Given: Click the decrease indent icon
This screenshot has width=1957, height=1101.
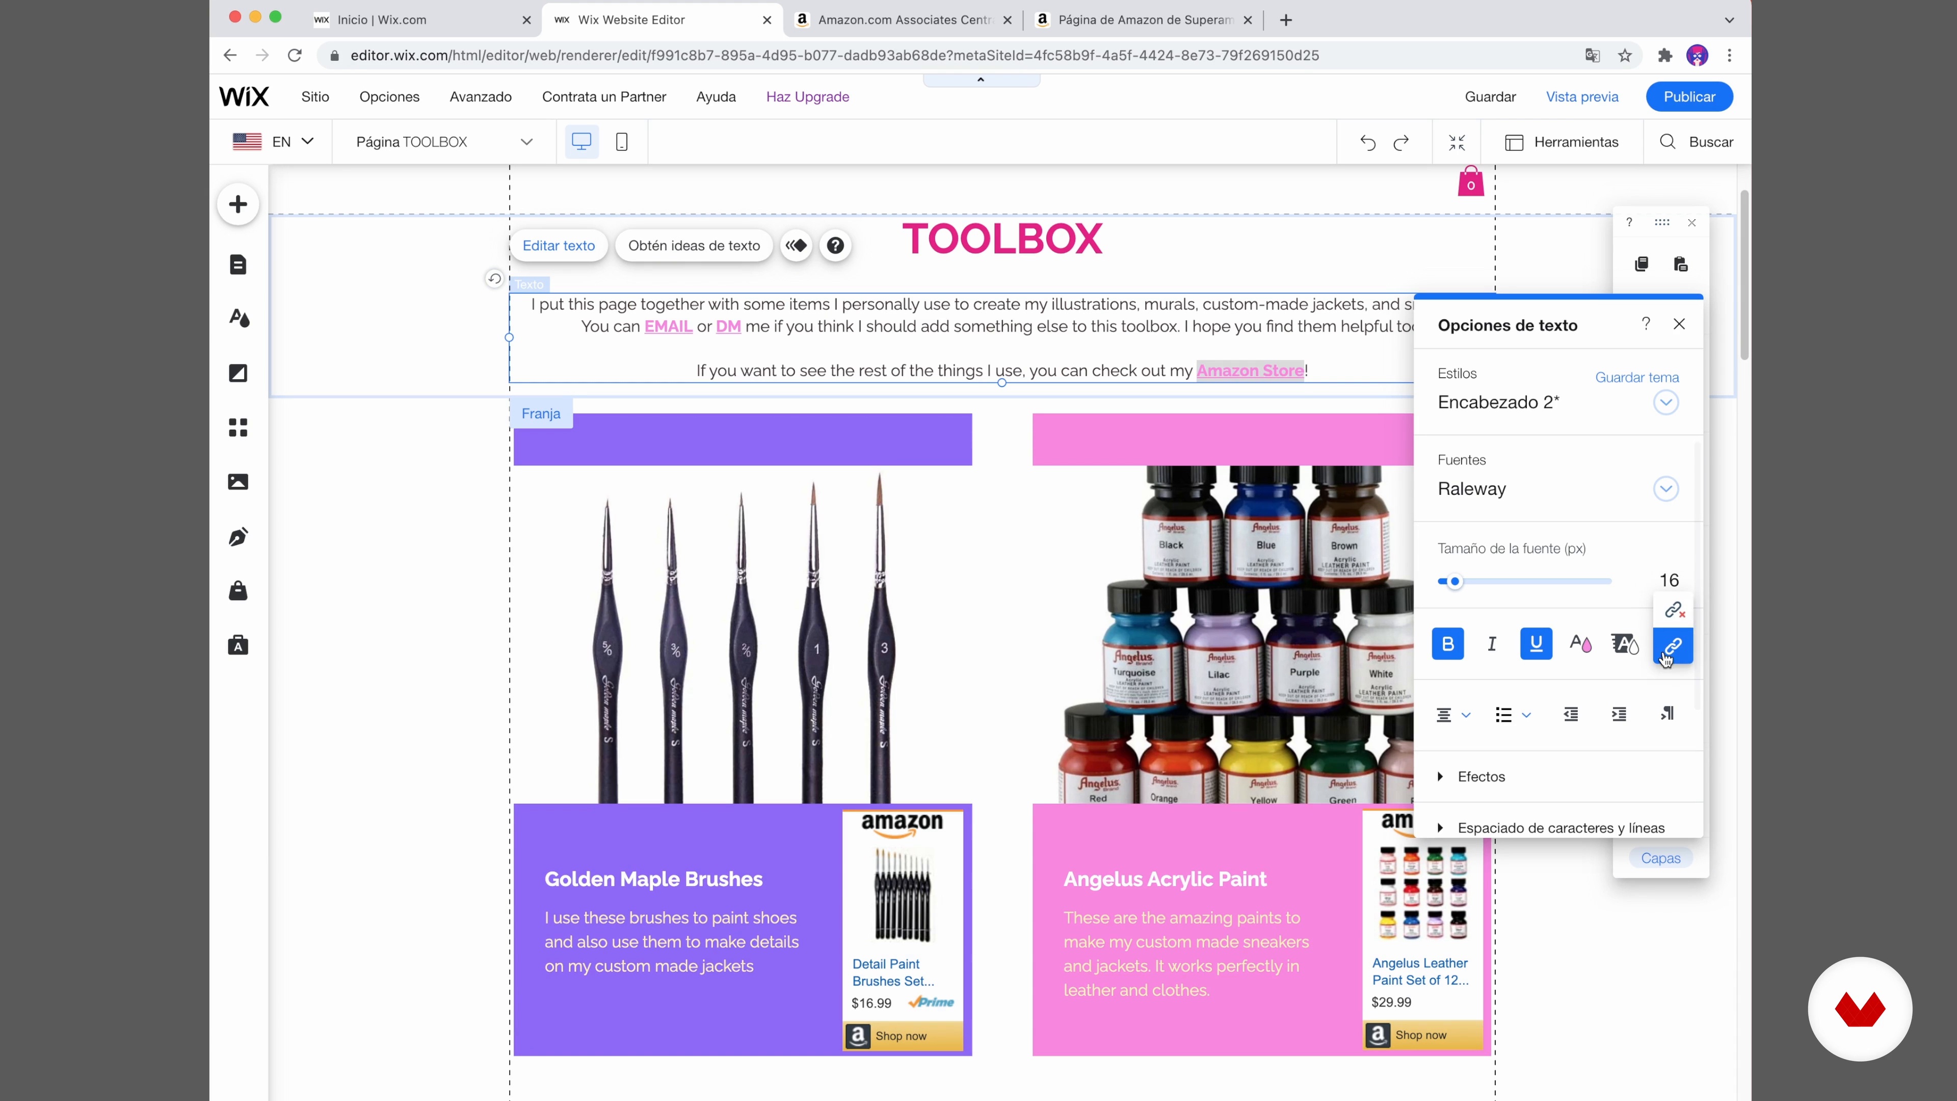Looking at the screenshot, I should click(1571, 714).
